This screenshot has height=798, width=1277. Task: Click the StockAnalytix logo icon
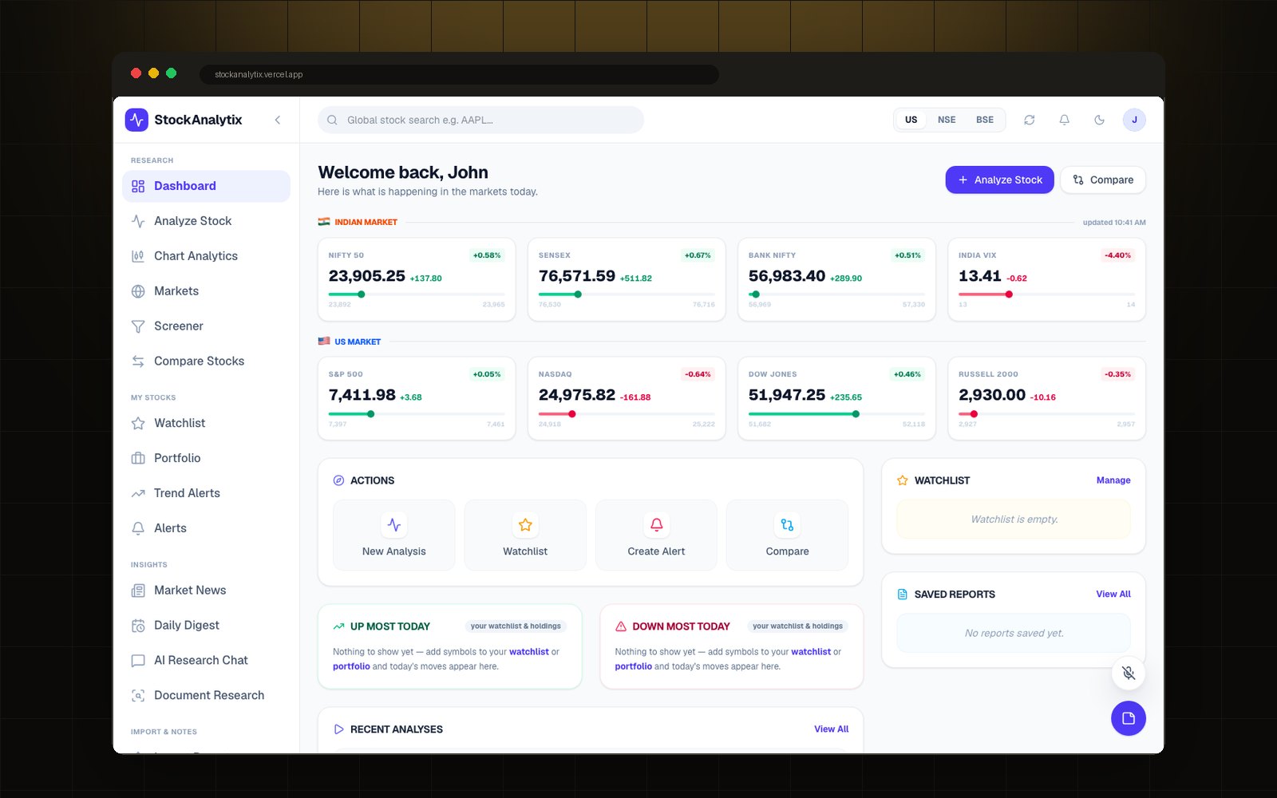(x=136, y=120)
